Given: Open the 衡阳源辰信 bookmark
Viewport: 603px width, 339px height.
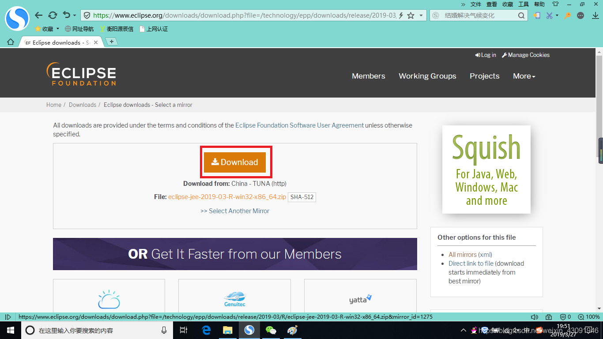Looking at the screenshot, I should pyautogui.click(x=117, y=29).
